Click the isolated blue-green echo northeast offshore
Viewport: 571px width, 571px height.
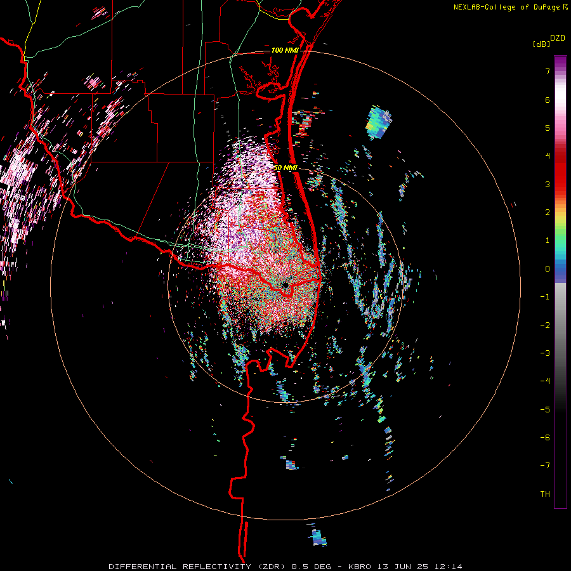[x=379, y=122]
